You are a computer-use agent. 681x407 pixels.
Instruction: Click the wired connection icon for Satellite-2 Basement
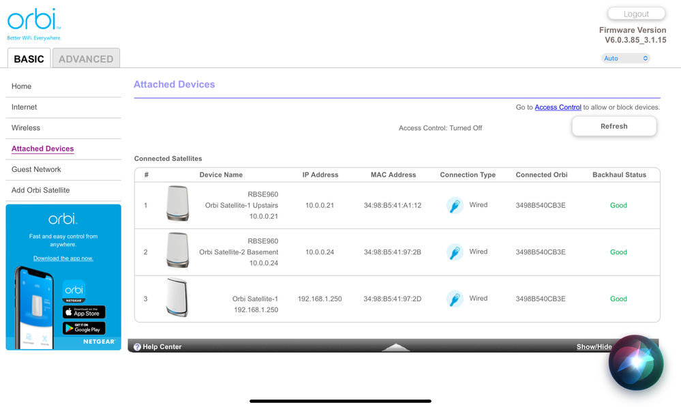click(x=455, y=252)
